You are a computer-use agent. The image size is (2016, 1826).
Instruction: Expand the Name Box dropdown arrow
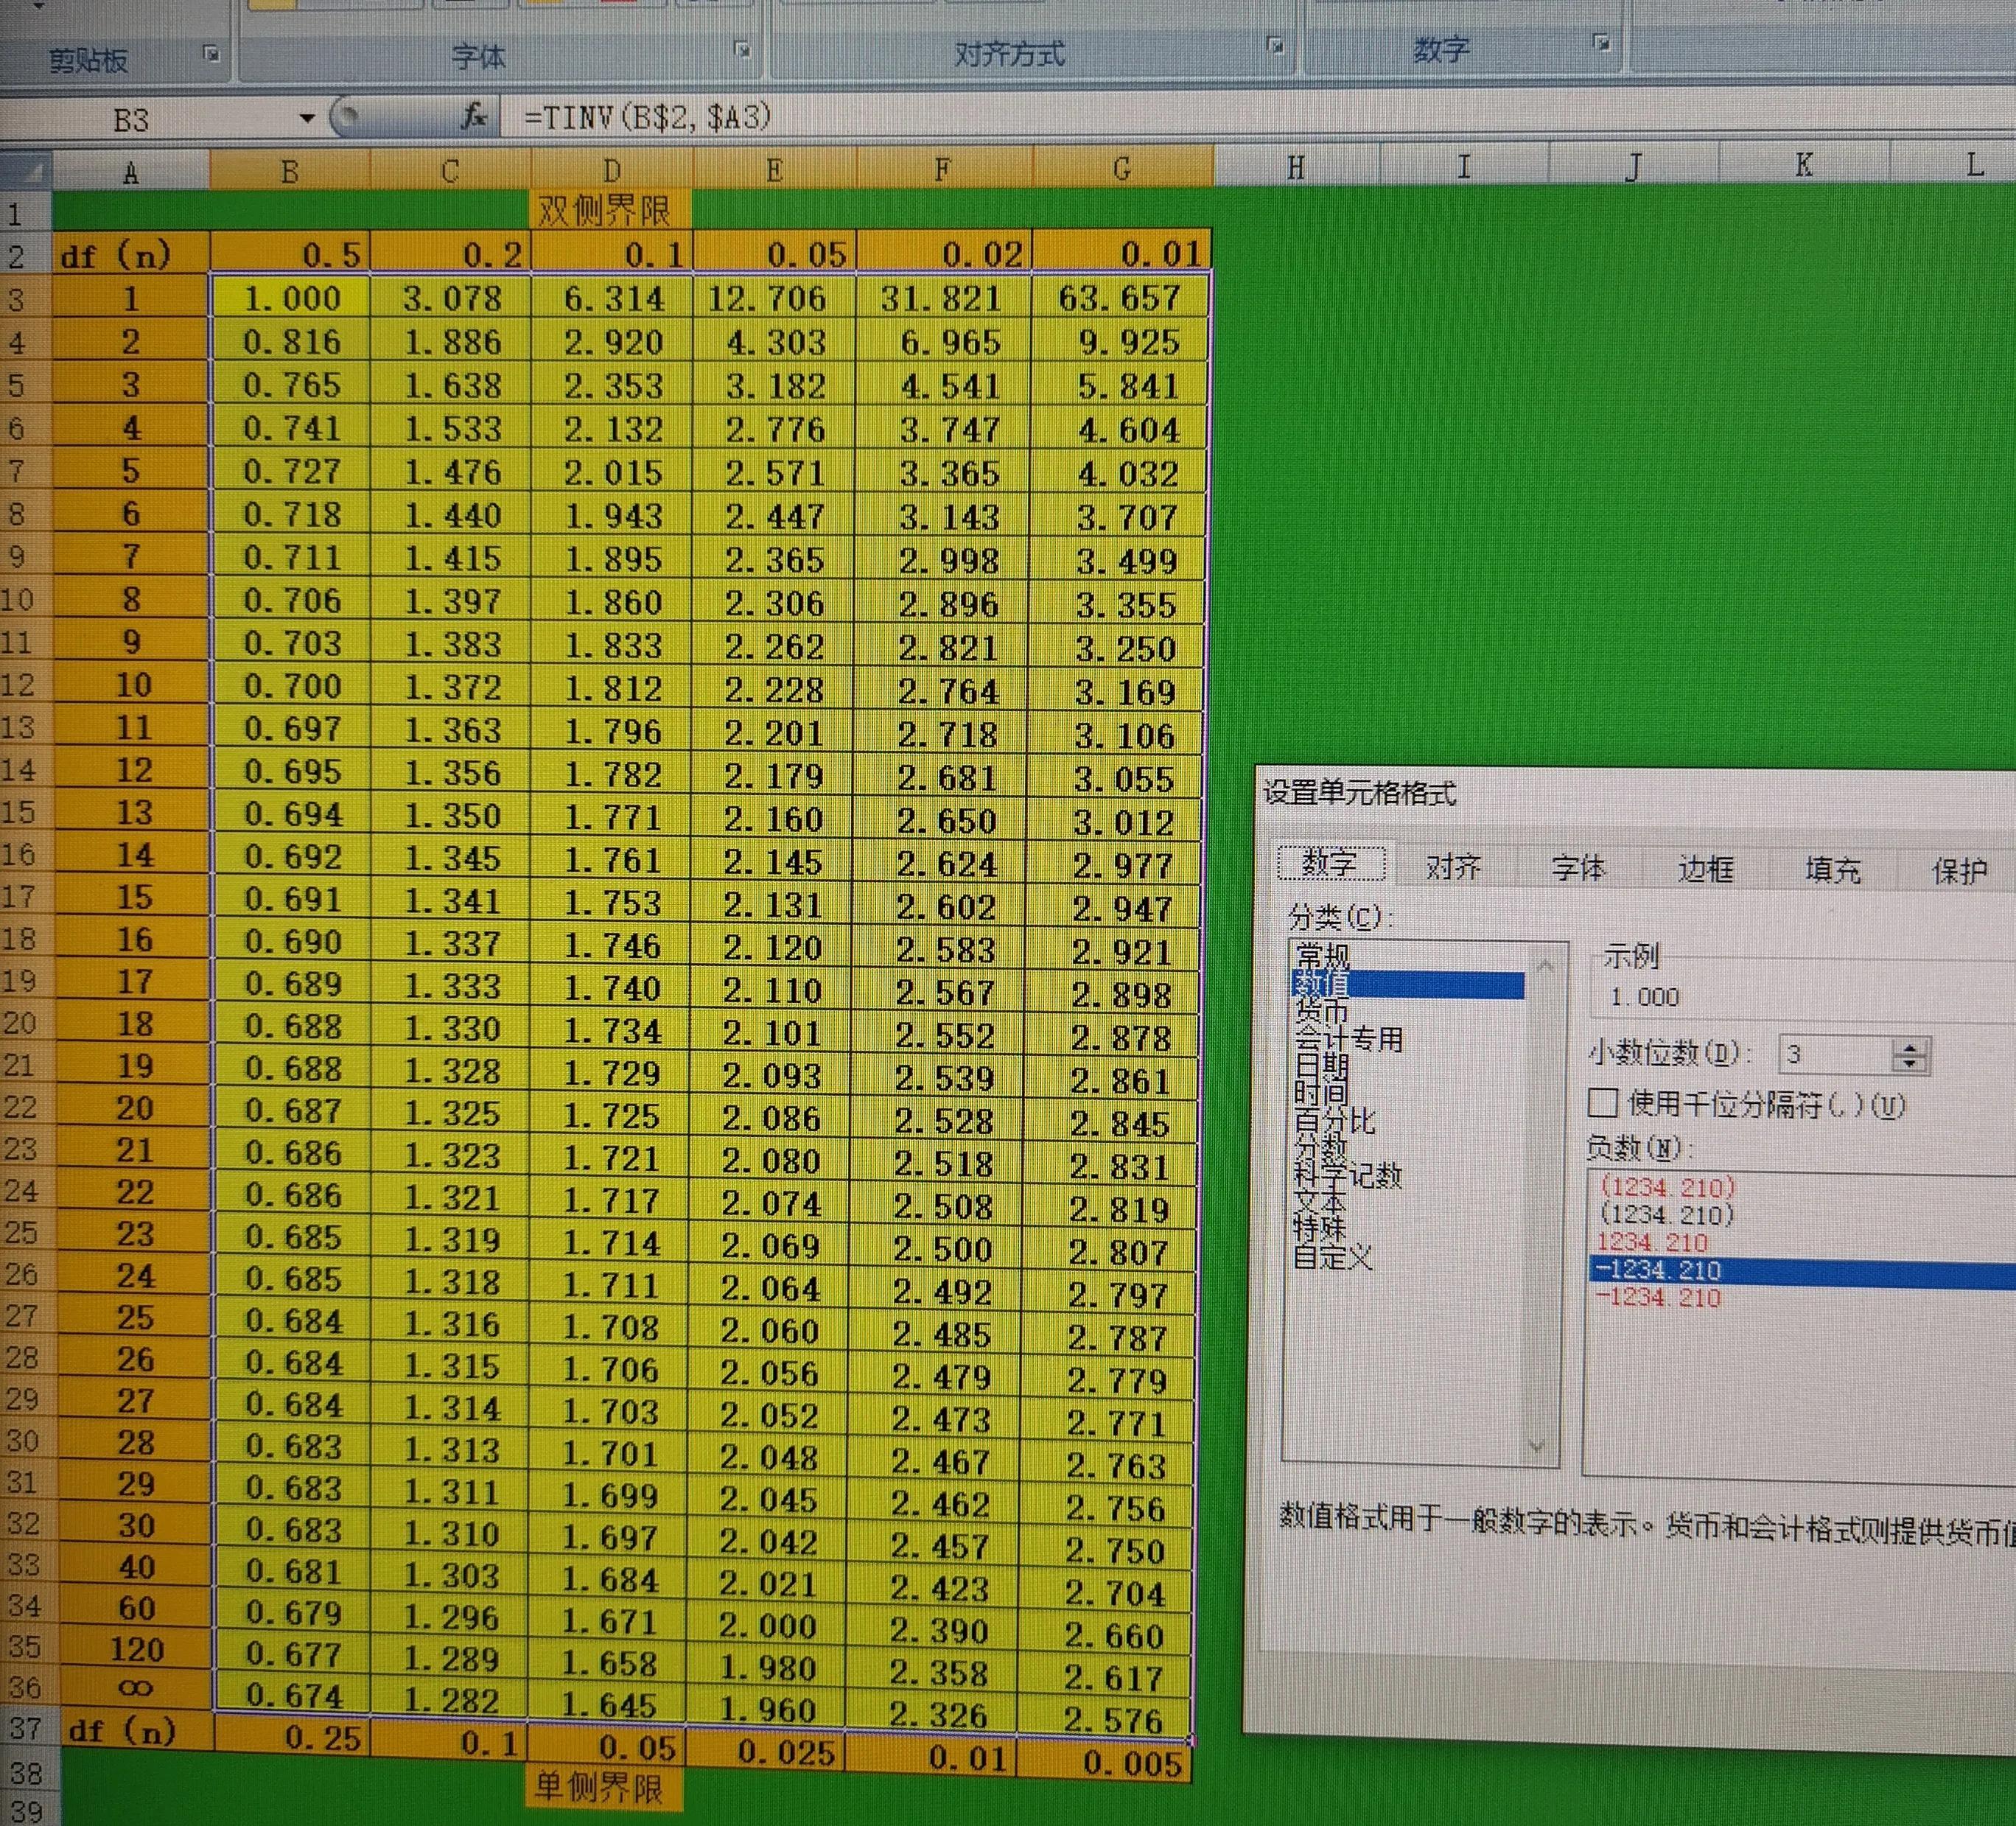(307, 118)
